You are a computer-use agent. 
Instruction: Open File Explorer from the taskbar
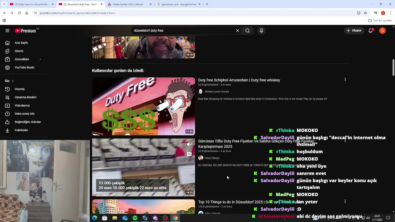coord(115,218)
